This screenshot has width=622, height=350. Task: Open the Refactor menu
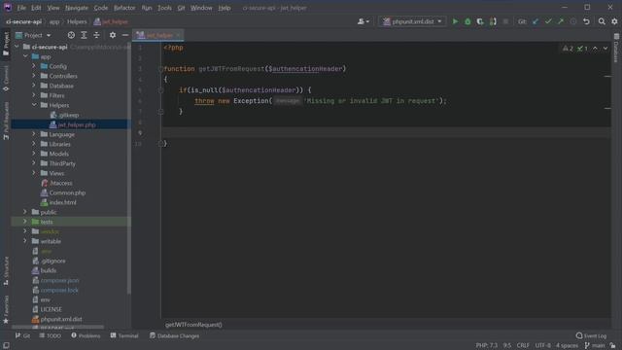pyautogui.click(x=124, y=8)
